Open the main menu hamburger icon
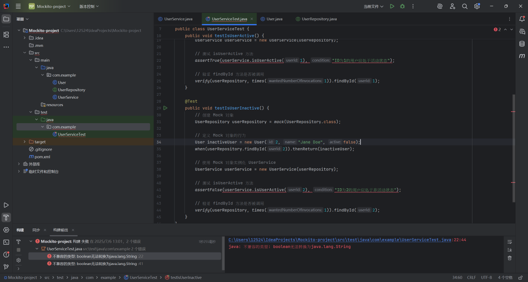The image size is (528, 282). coord(17,6)
